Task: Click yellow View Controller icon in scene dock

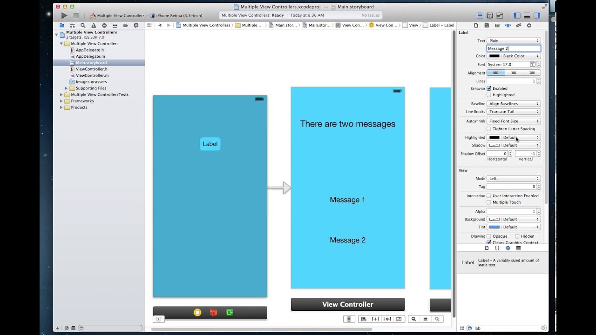Action: click(197, 313)
